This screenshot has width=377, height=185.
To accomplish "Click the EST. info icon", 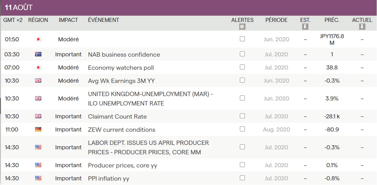I will point(305,27).
